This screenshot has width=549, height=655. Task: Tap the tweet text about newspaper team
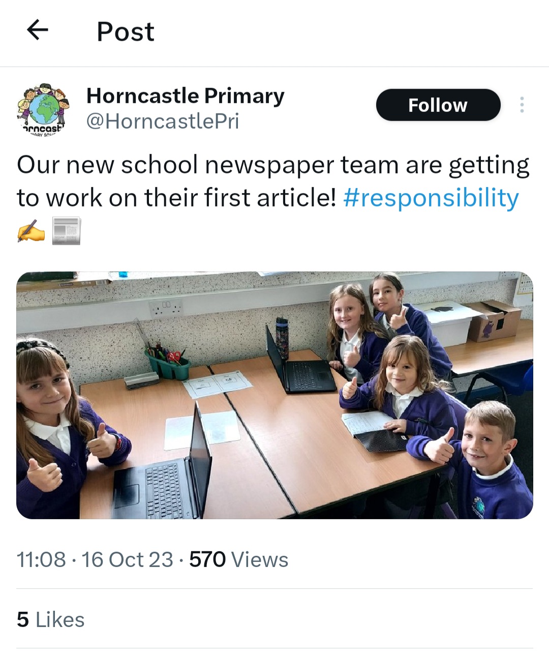(273, 182)
